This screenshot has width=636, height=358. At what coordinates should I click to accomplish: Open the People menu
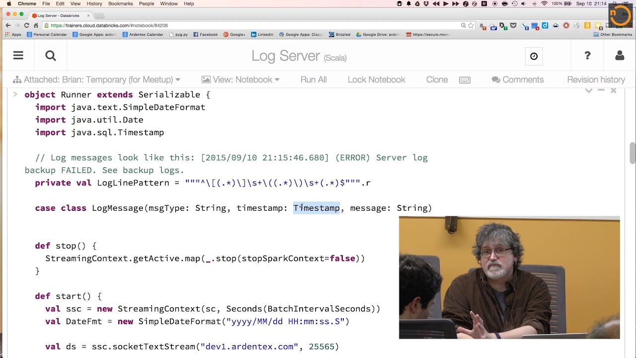coord(147,3)
